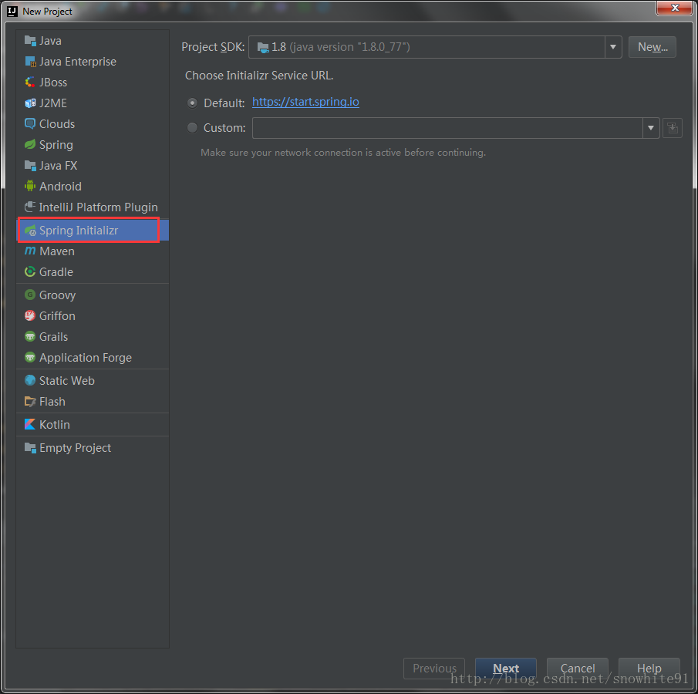Click the Help button
The height and width of the screenshot is (694, 698).
[x=649, y=669]
